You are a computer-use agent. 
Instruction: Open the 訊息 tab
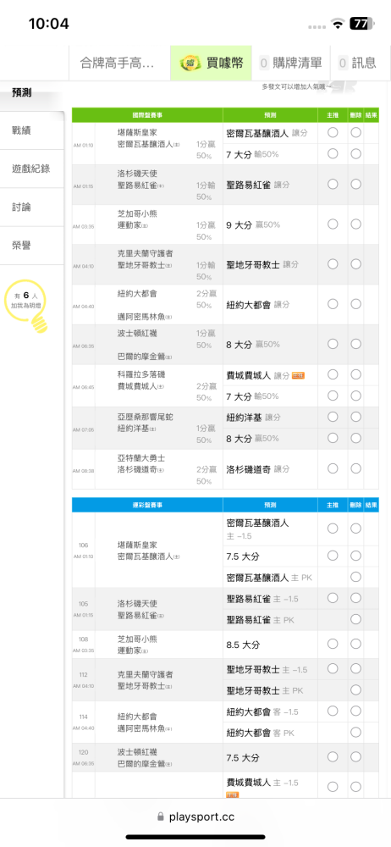[361, 64]
